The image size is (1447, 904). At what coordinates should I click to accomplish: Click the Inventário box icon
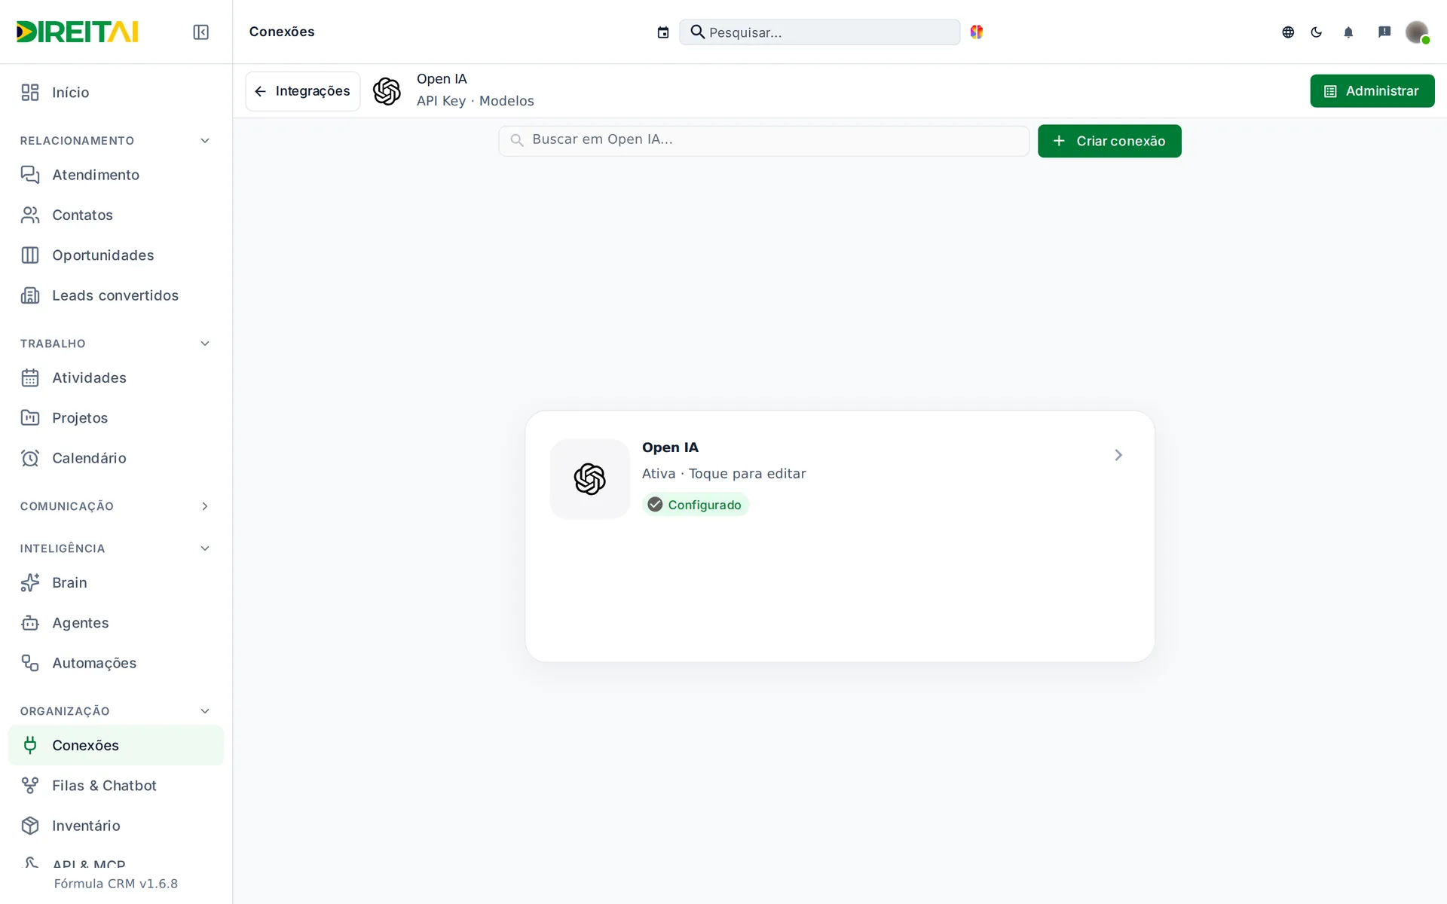pos(30,826)
